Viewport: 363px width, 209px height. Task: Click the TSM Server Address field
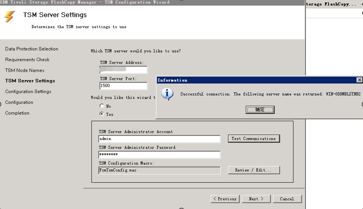(123, 70)
